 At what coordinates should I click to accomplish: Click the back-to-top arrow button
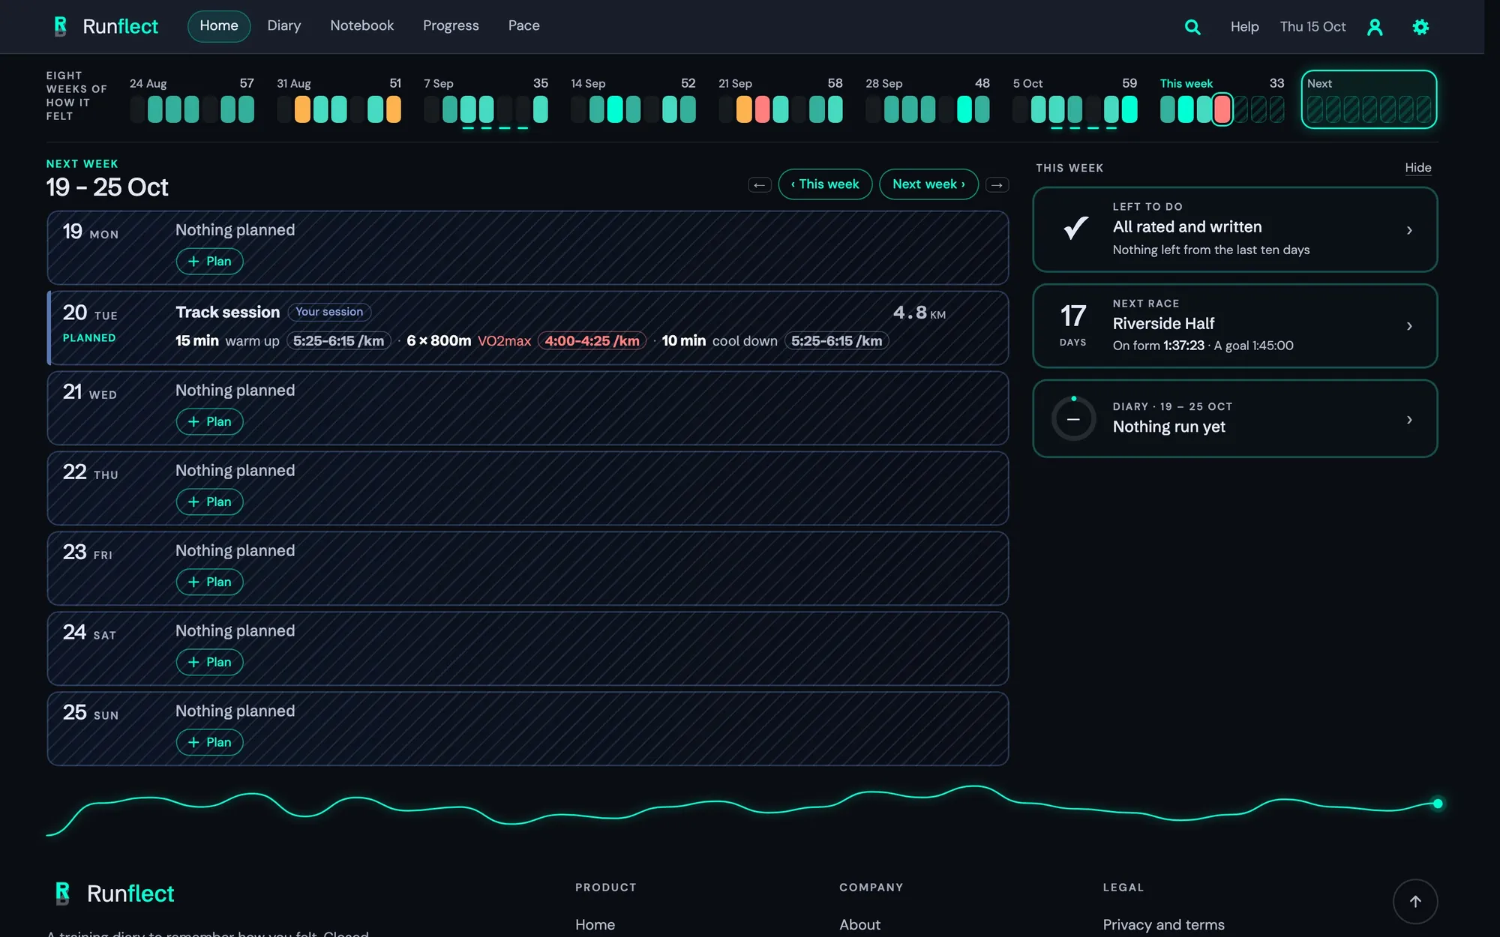(1415, 901)
